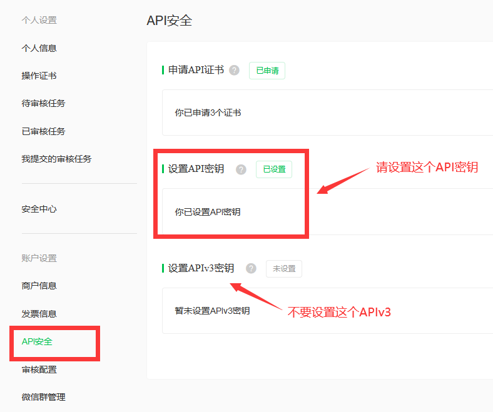Click help icon beside 设置API密钥
493x412 pixels.
(x=241, y=169)
